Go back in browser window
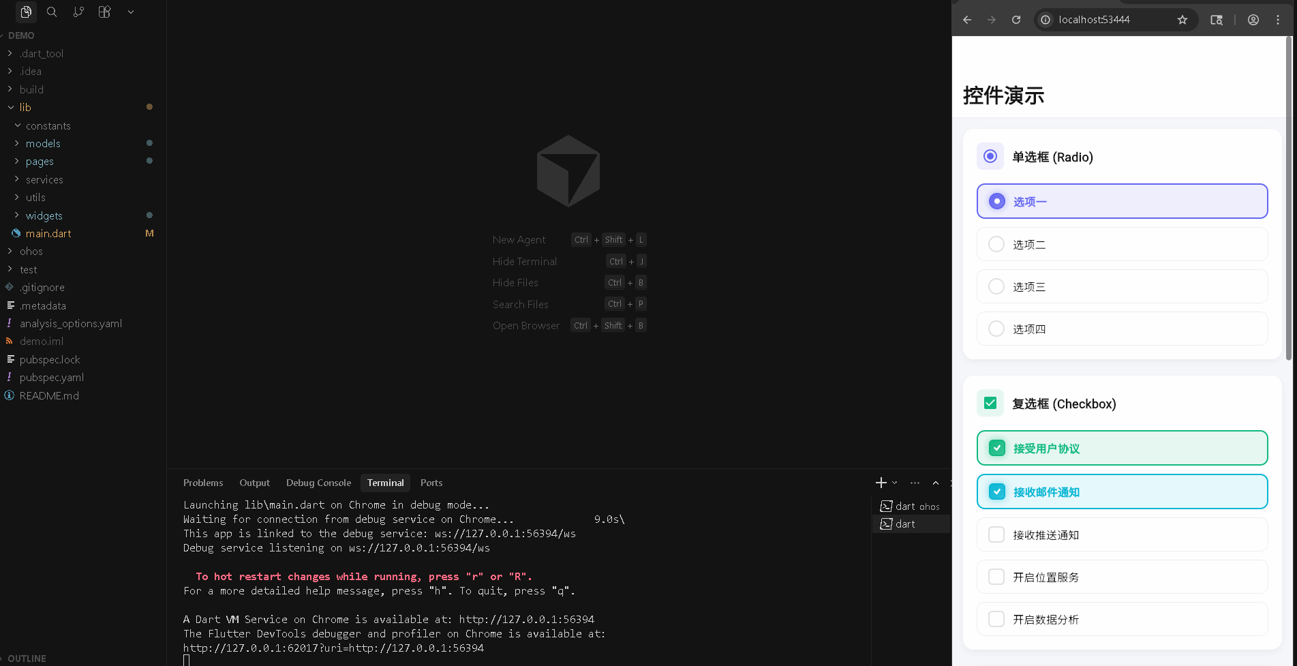This screenshot has width=1297, height=666. (x=967, y=20)
